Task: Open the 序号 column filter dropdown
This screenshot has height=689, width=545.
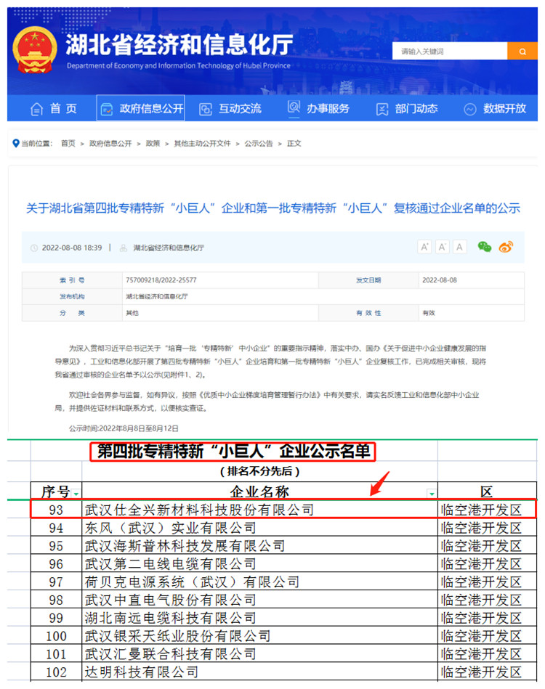Action: (x=77, y=493)
